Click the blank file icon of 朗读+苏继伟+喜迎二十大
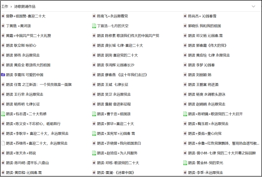The width and height of the screenshot is (262, 177). [x=3, y=143]
